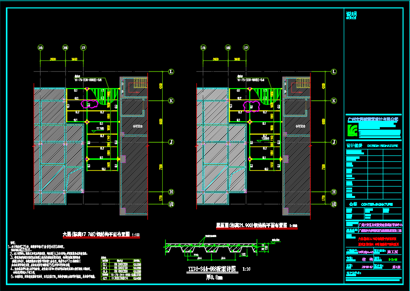Select grid bubble J on roof-level plan

pyautogui.click(x=334, y=142)
